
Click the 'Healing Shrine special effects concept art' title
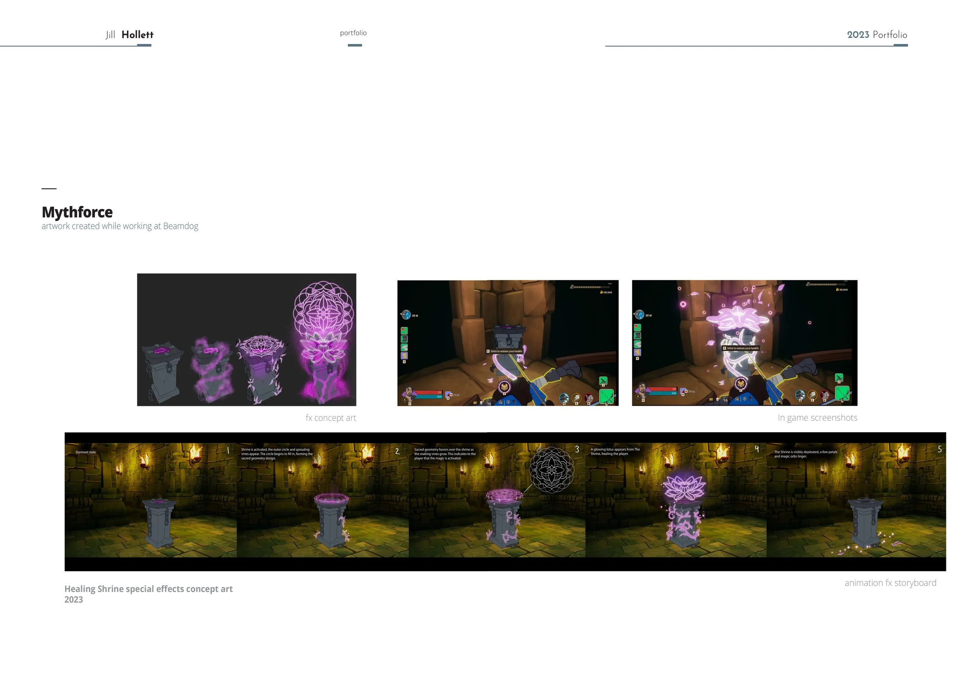[148, 589]
